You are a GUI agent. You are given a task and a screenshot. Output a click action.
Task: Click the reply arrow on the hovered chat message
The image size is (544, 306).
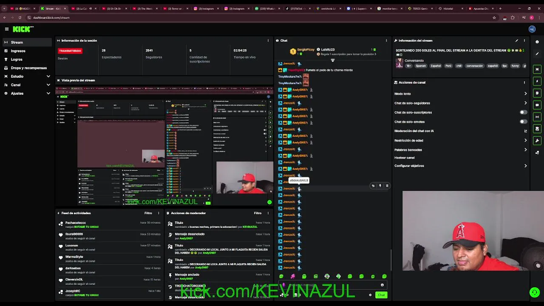coord(373,186)
